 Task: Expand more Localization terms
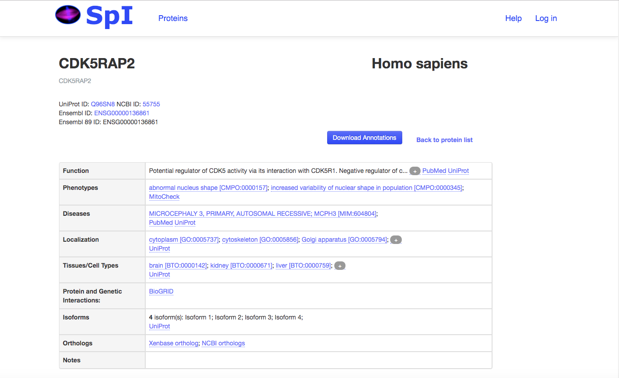click(396, 240)
